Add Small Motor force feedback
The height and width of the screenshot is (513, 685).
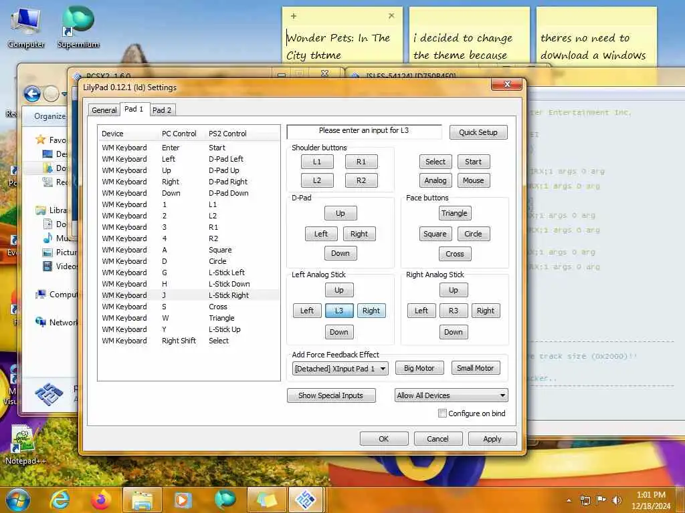(x=476, y=368)
